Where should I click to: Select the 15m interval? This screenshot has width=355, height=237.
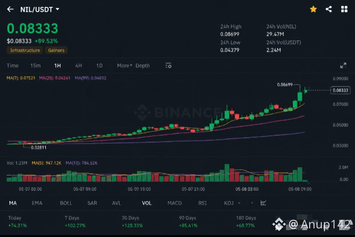pyautogui.click(x=35, y=66)
